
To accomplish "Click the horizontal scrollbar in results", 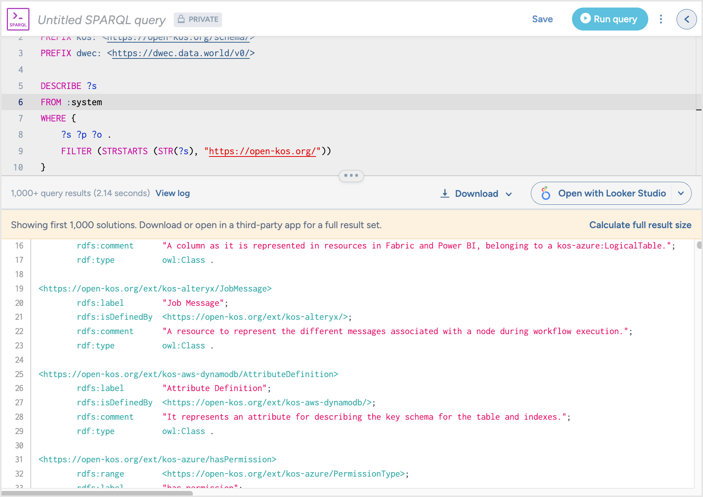I will (x=98, y=493).
